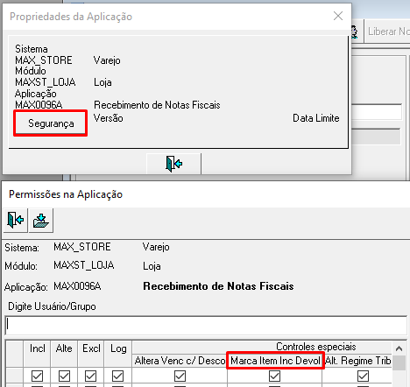410x387 pixels.
Task: Toggle Alt. Regime Trib checkbox
Action: click(x=363, y=376)
